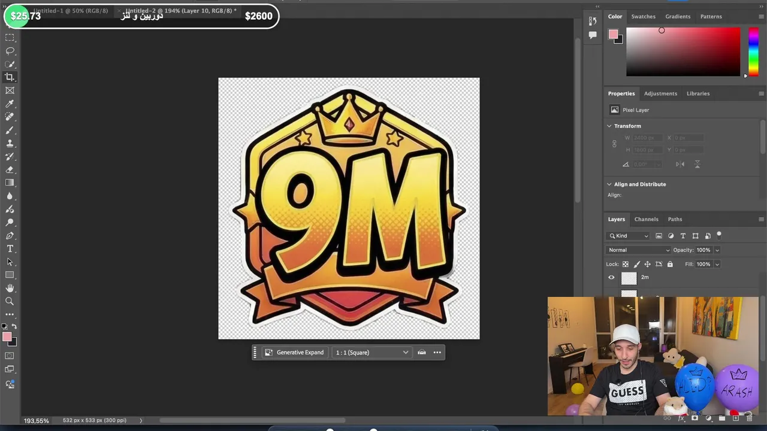Select the Horizontal Type tool
This screenshot has width=767, height=431.
(10, 248)
